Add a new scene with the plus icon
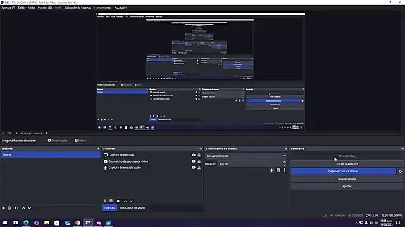 click(x=3, y=208)
